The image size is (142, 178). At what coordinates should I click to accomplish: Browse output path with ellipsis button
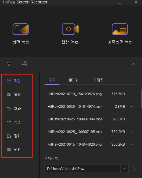click(x=124, y=169)
